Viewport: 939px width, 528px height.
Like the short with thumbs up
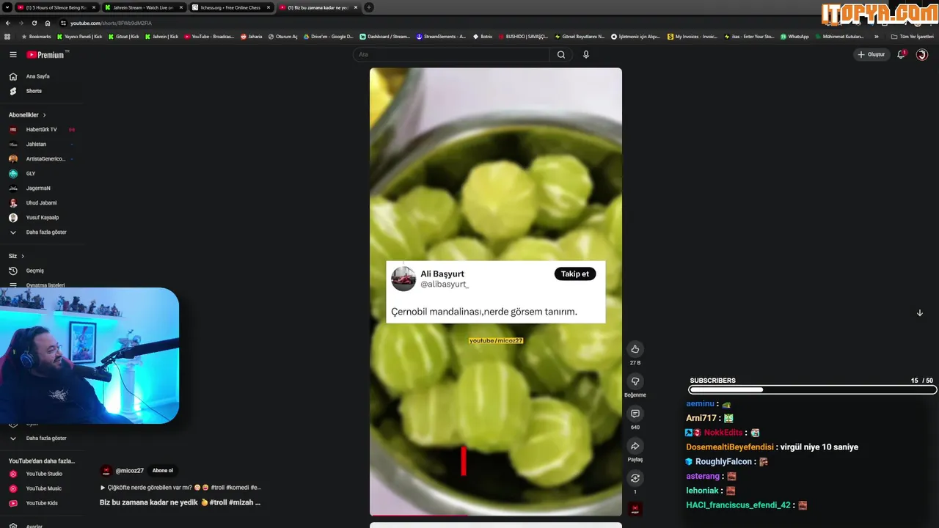click(x=635, y=349)
